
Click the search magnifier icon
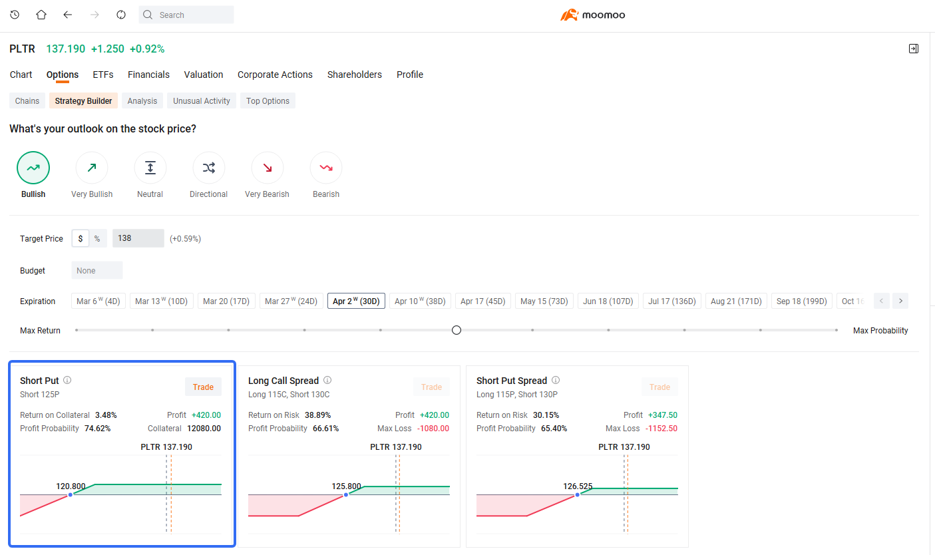pos(148,15)
